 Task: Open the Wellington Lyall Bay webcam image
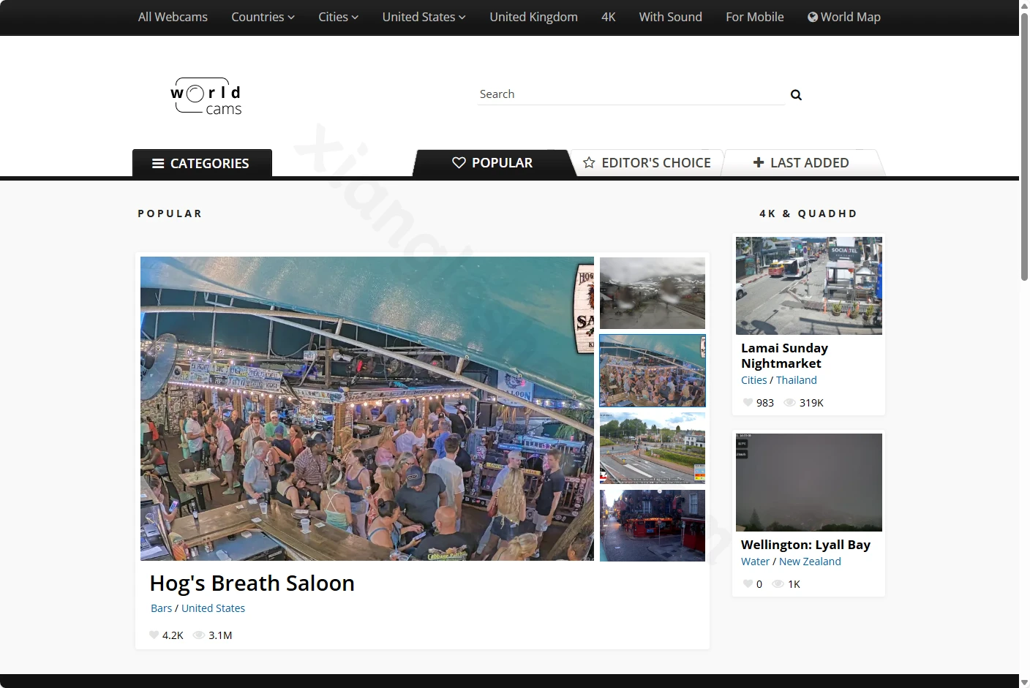[x=809, y=483]
